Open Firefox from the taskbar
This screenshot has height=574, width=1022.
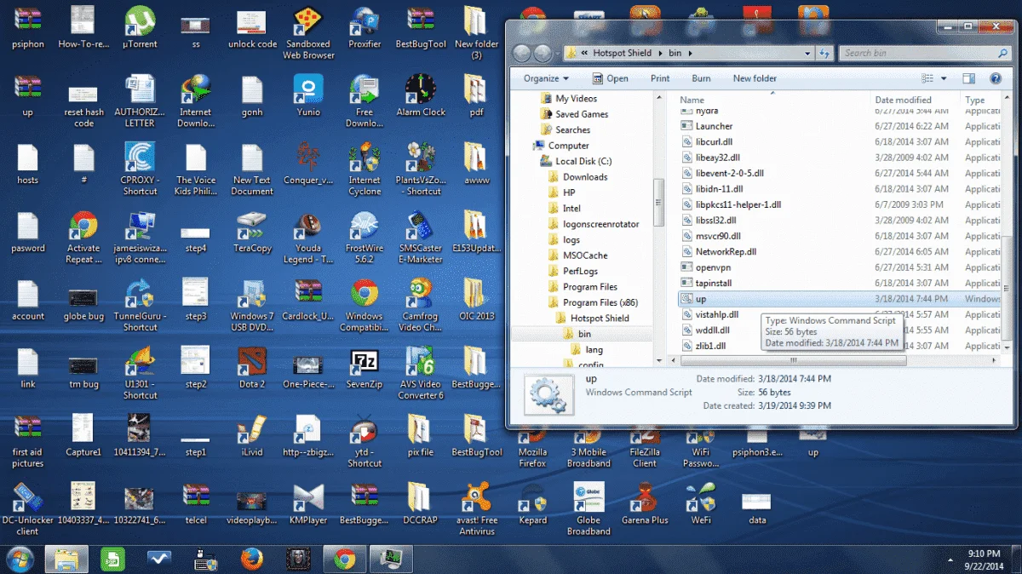pos(250,559)
